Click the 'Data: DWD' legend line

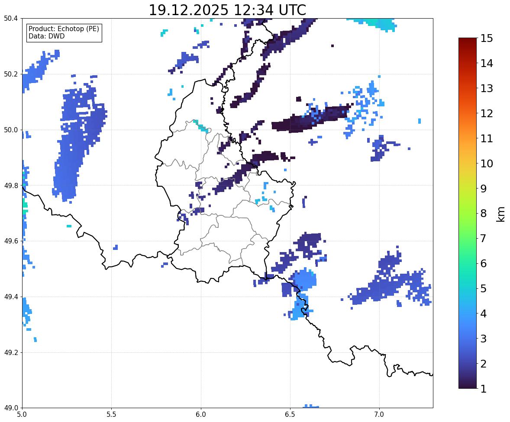[46, 36]
